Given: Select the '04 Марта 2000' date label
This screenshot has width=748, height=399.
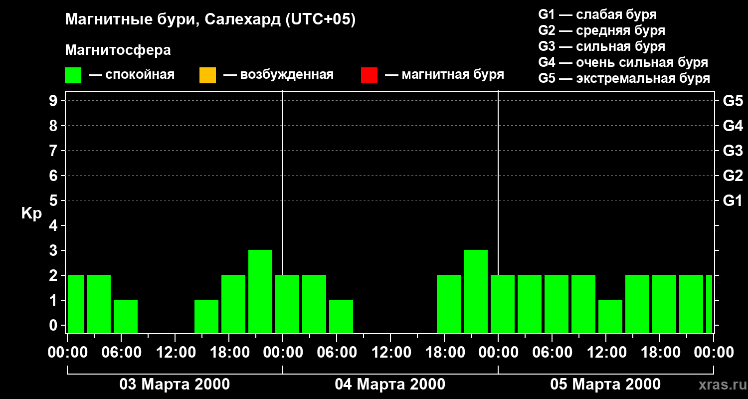Looking at the screenshot, I should [x=390, y=385].
